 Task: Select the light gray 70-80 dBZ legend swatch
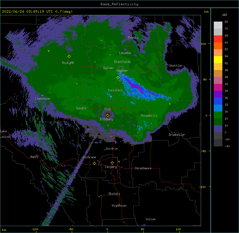click(218, 25)
